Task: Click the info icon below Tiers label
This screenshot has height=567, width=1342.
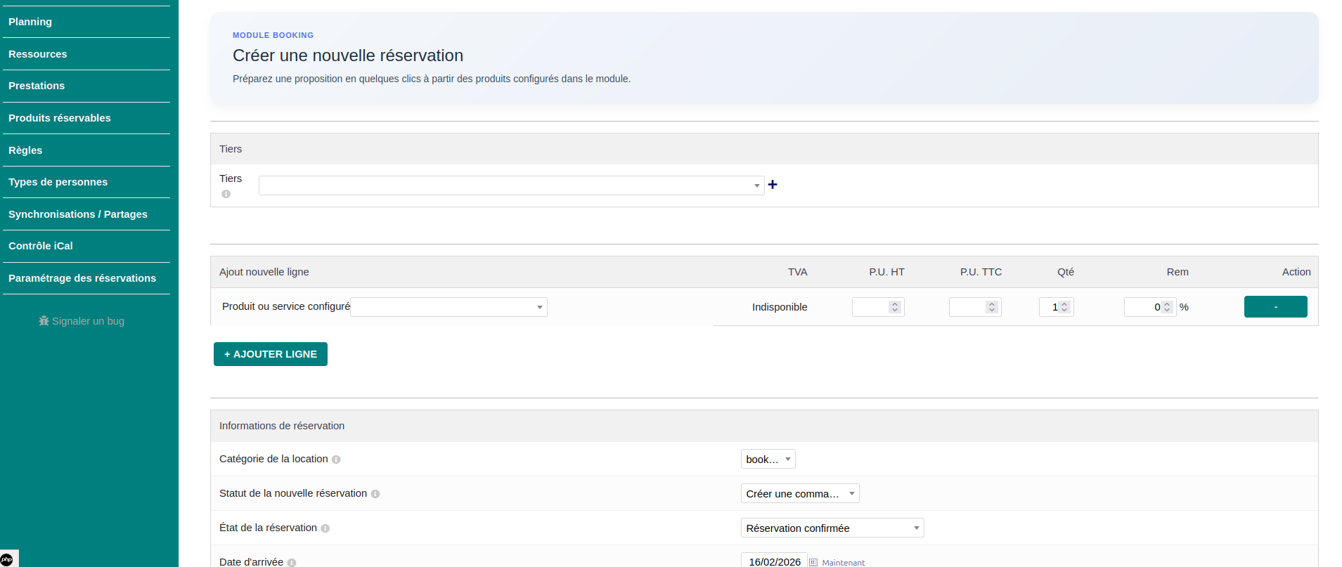Action: pyautogui.click(x=226, y=194)
